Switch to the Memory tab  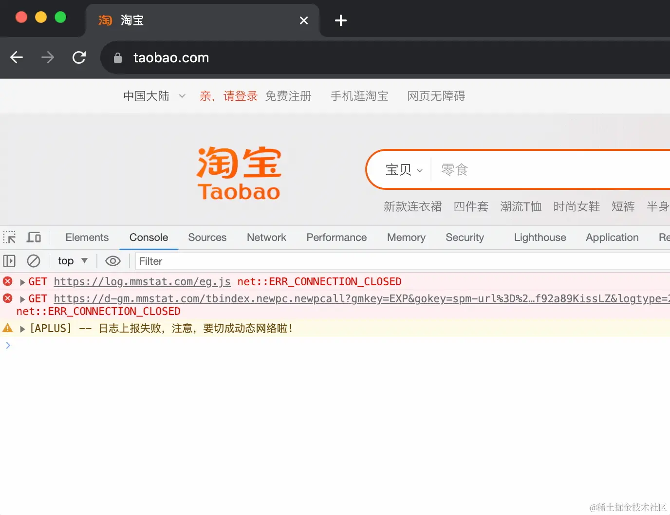point(406,237)
